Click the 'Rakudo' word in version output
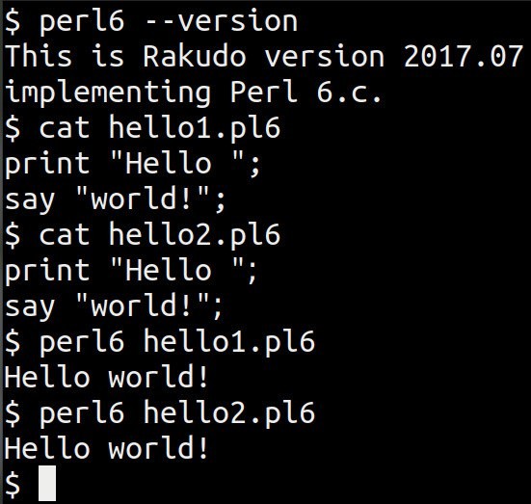This screenshot has height=504, width=531. pos(195,56)
